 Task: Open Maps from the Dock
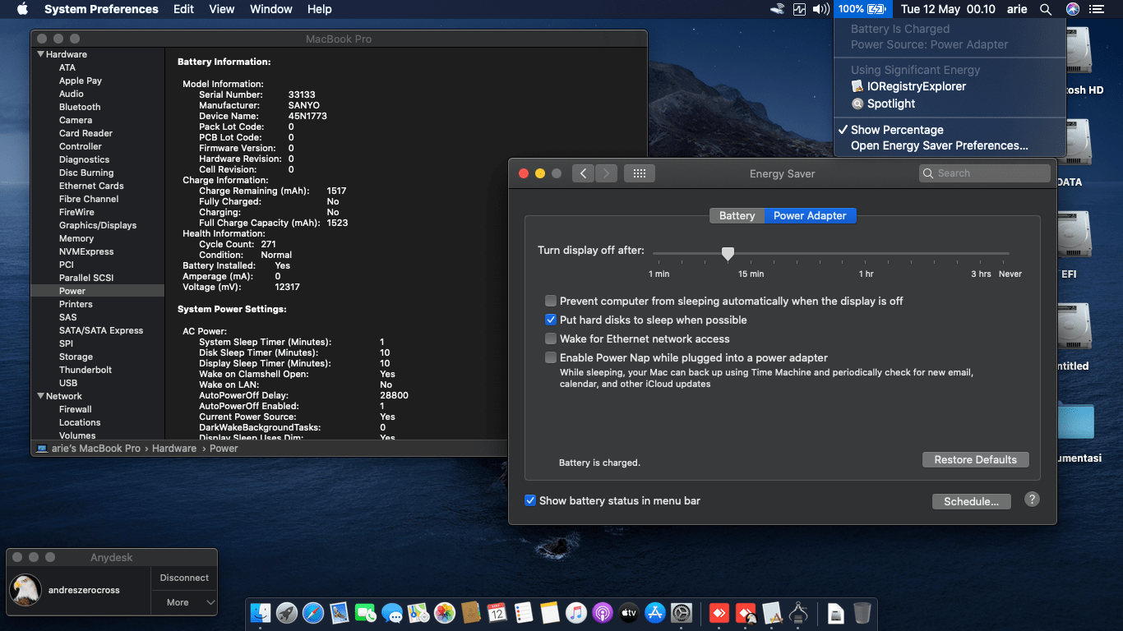point(418,613)
